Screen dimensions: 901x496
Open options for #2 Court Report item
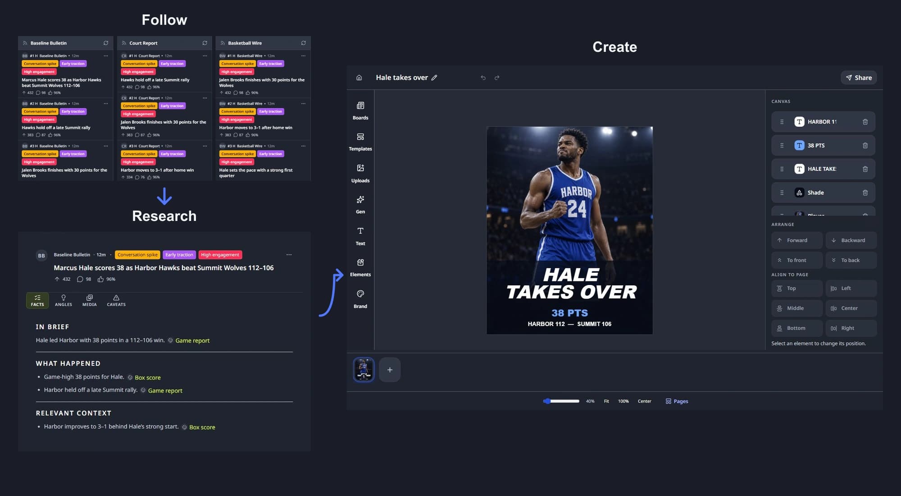click(x=205, y=98)
